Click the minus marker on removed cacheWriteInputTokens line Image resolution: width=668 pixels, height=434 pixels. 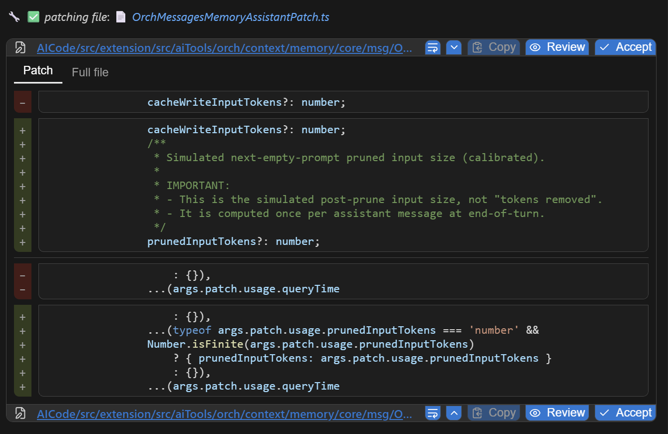pyautogui.click(x=23, y=101)
